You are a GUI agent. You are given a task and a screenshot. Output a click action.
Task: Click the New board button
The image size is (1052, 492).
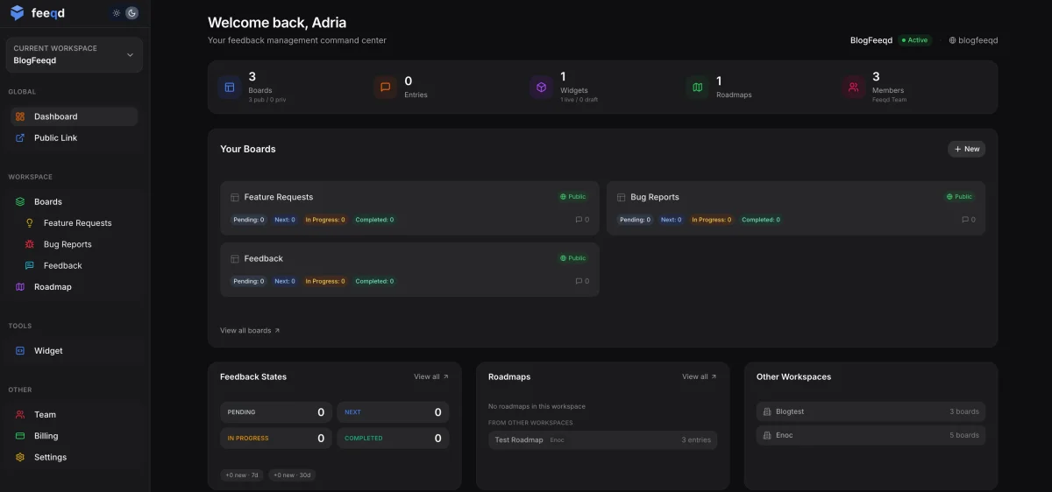967,149
